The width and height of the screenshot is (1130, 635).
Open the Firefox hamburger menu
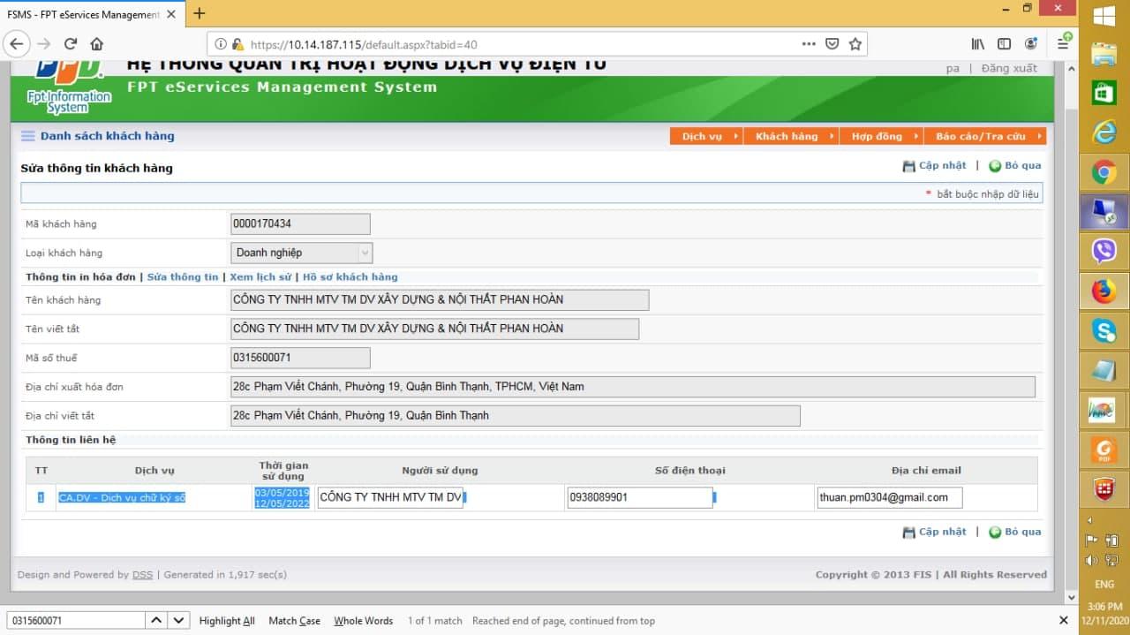pyautogui.click(x=1064, y=43)
